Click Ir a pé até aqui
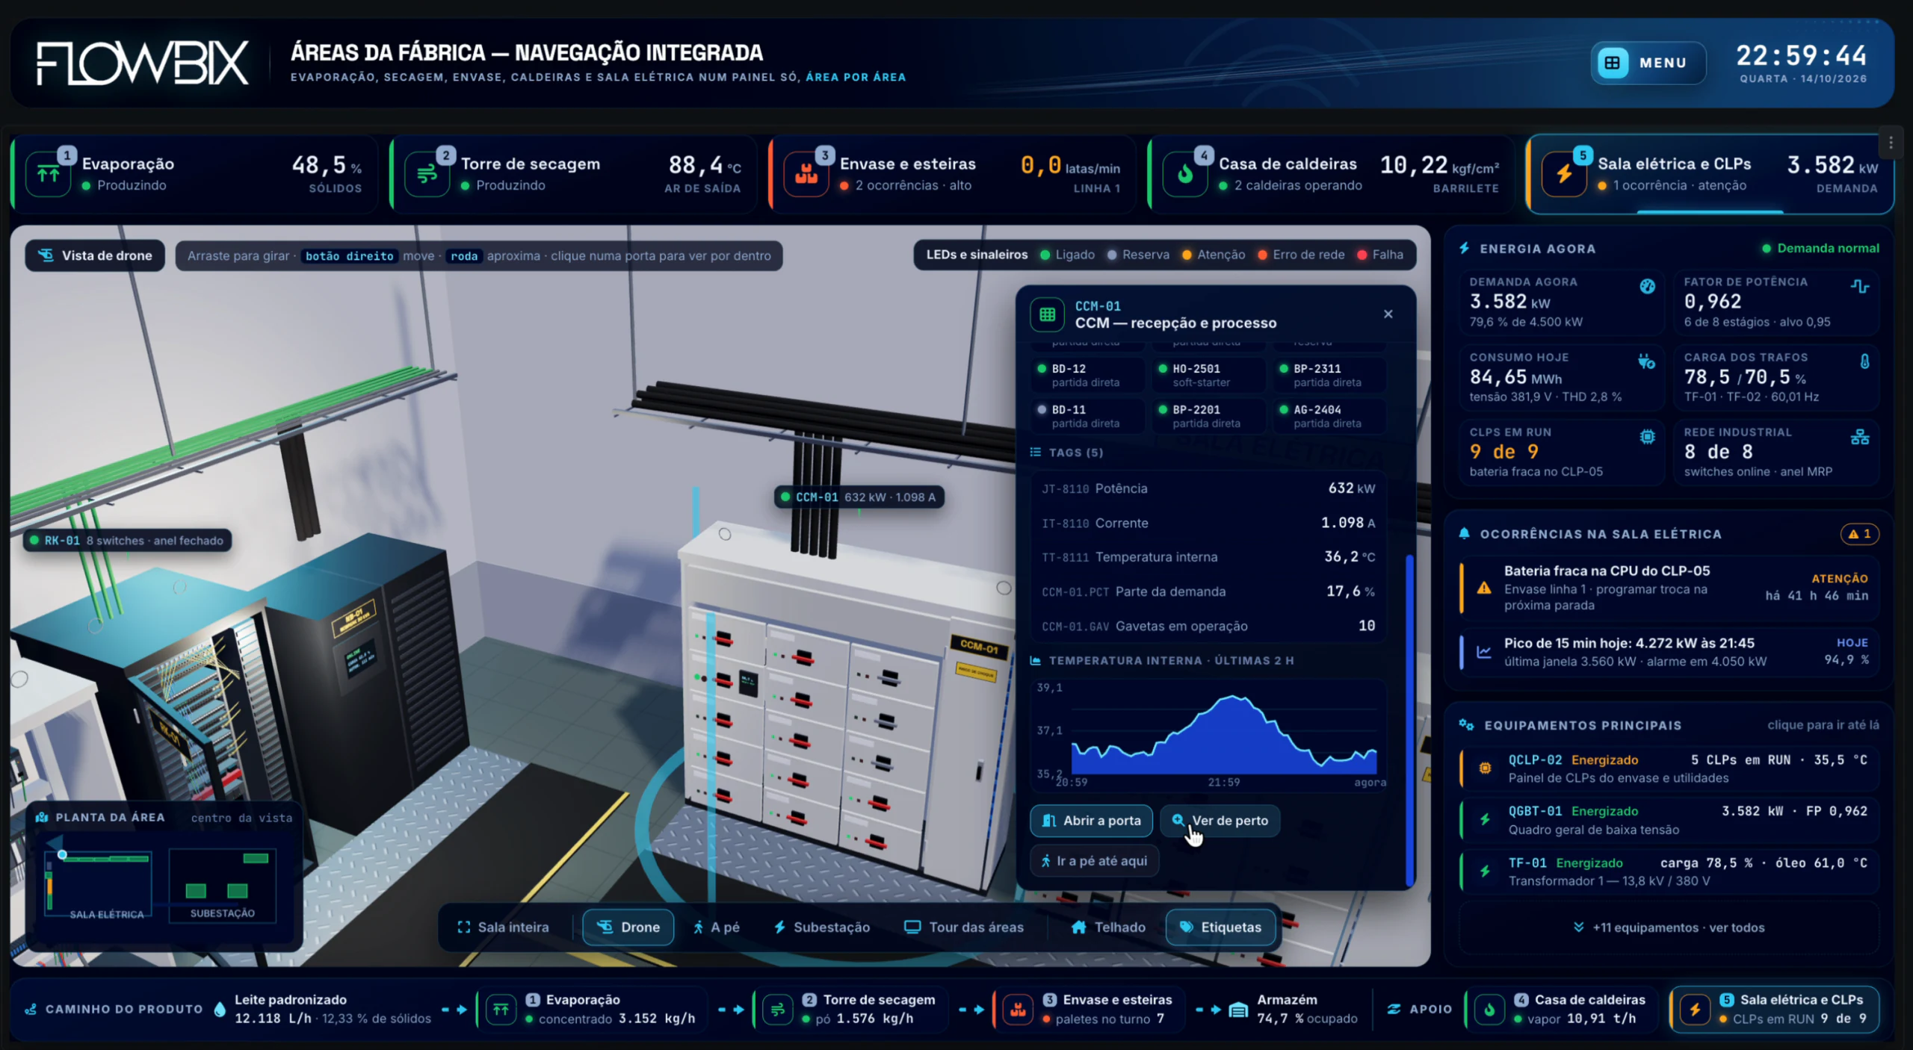This screenshot has height=1050, width=1913. tap(1094, 861)
